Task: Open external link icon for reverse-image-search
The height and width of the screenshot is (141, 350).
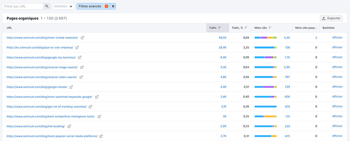Action: pyautogui.click(x=82, y=67)
